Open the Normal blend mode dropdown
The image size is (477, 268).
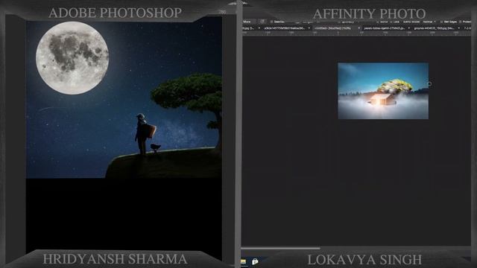(430, 22)
